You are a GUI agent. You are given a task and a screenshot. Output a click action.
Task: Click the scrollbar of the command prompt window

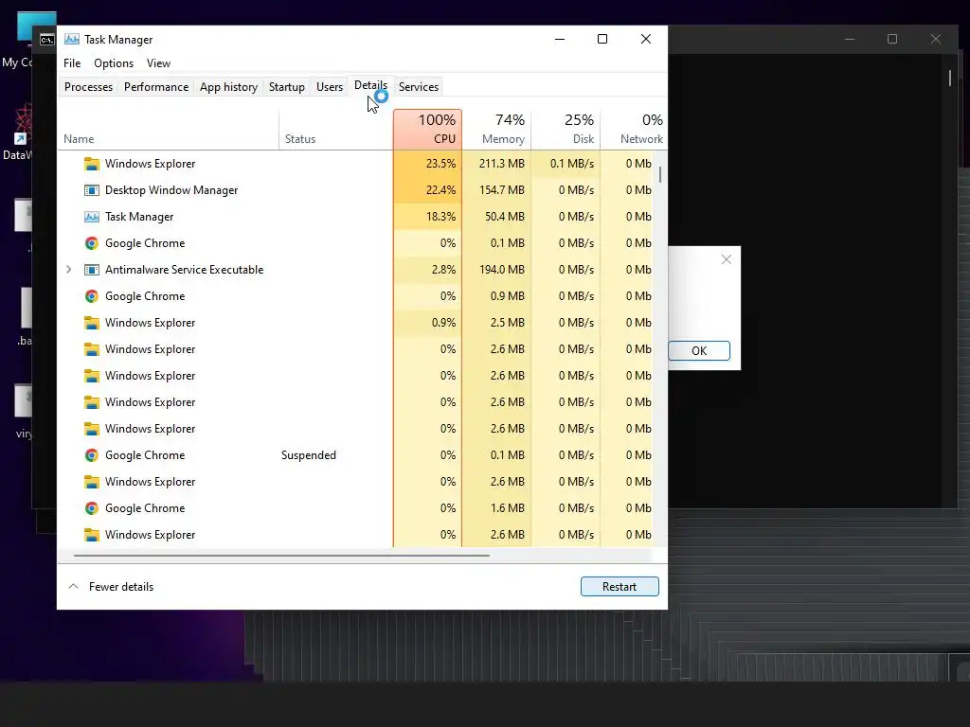coord(950,78)
